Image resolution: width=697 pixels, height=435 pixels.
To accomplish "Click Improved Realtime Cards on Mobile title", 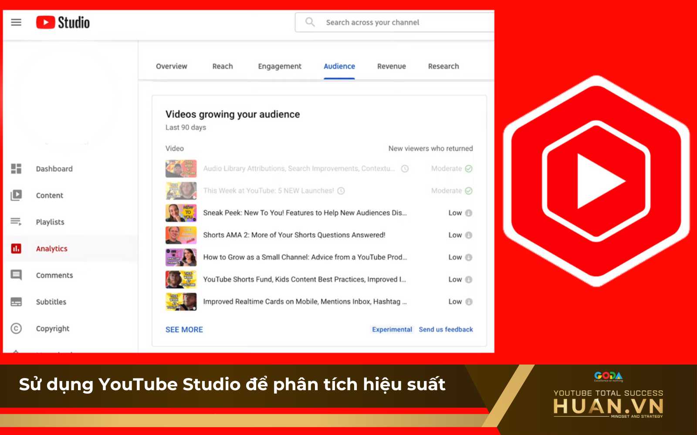I will 305,301.
